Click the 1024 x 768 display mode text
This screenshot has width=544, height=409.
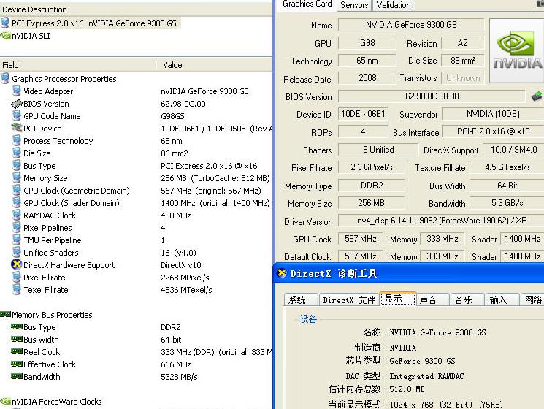point(446,405)
